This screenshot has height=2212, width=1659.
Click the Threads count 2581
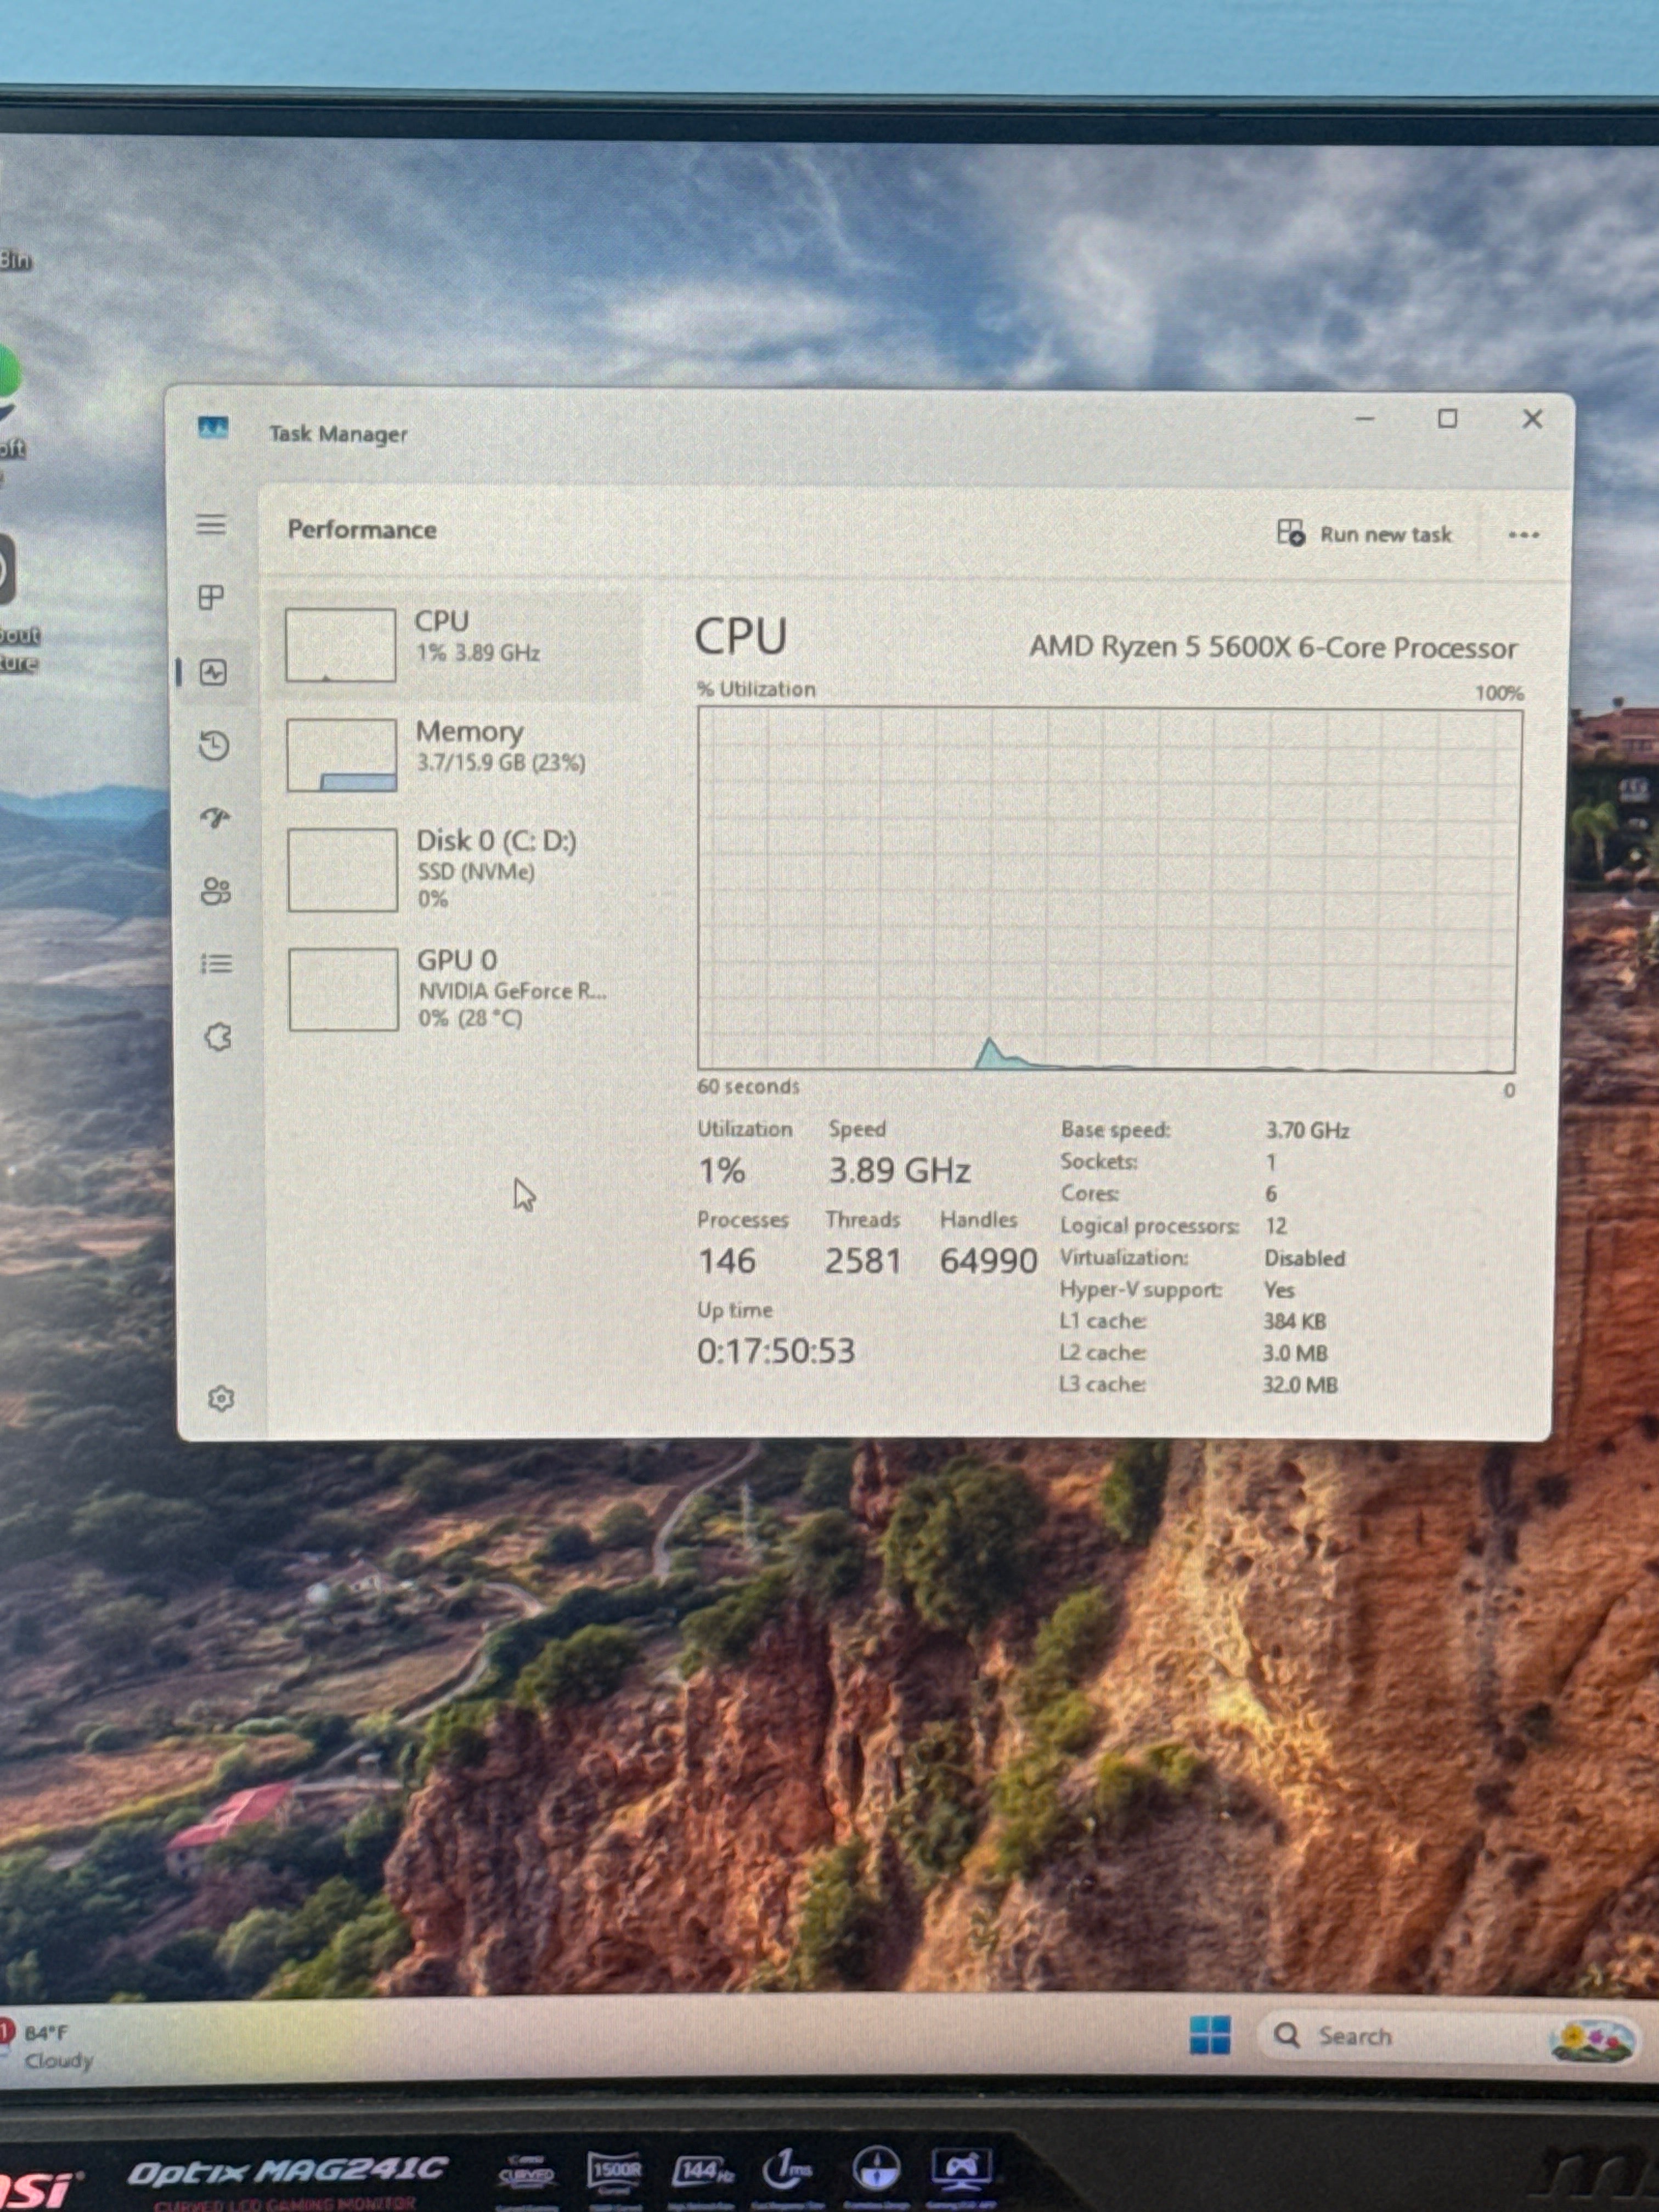tap(863, 1261)
